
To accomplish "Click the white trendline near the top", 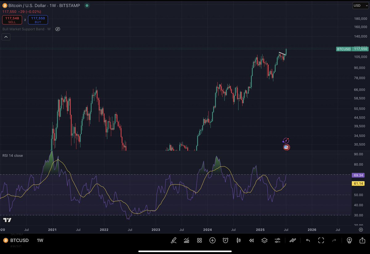I will tap(282, 54).
